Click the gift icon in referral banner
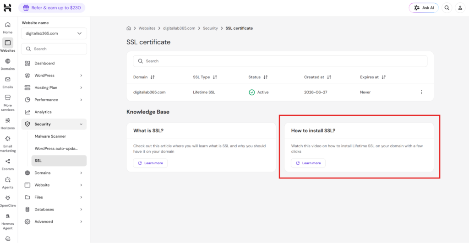The width and height of the screenshot is (469, 243). (26, 8)
